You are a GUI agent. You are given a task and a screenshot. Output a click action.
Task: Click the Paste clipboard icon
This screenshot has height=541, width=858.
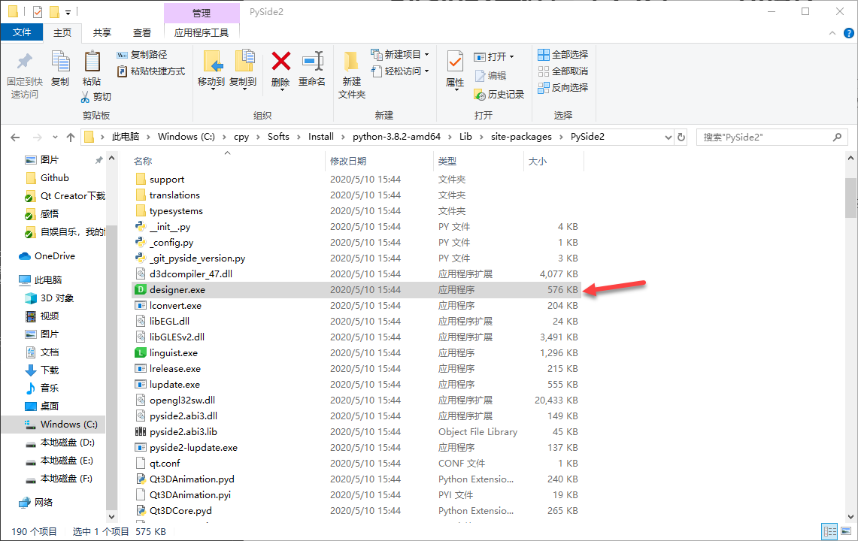[x=92, y=62]
